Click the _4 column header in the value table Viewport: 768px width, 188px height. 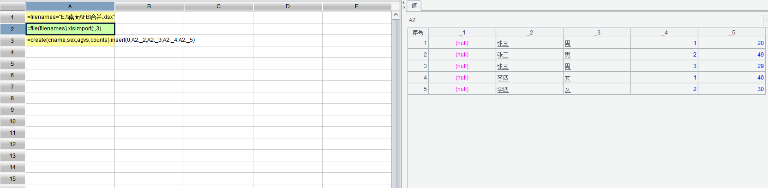point(664,33)
